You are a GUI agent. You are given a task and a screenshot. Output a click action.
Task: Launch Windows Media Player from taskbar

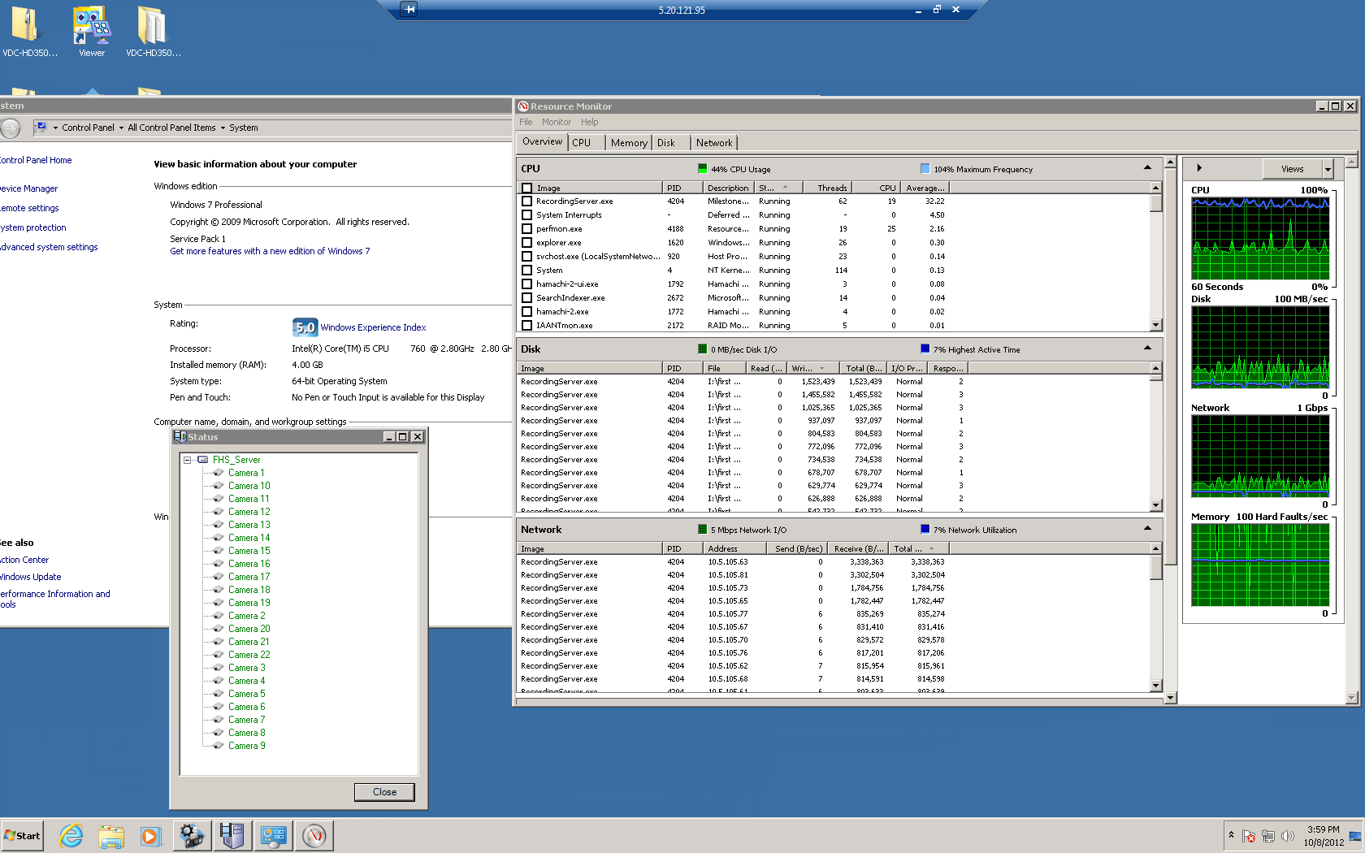coord(150,835)
